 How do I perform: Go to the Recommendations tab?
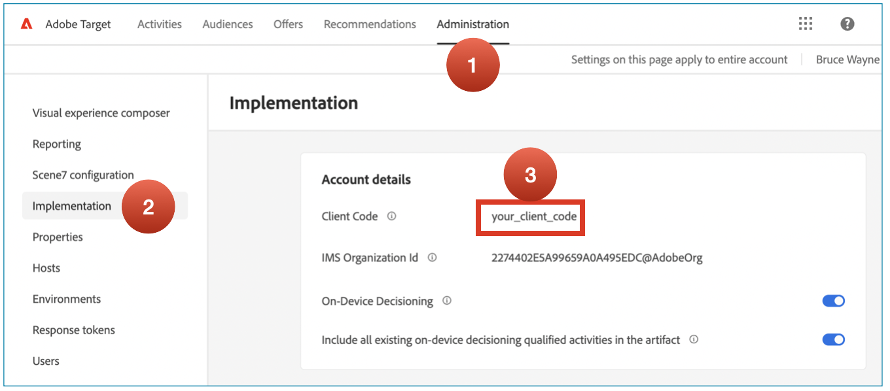click(x=370, y=24)
